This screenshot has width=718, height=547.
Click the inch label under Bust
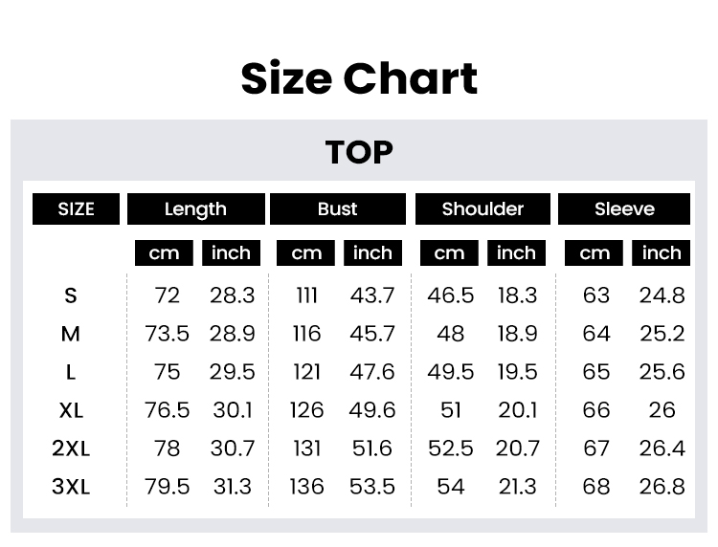[372, 253]
